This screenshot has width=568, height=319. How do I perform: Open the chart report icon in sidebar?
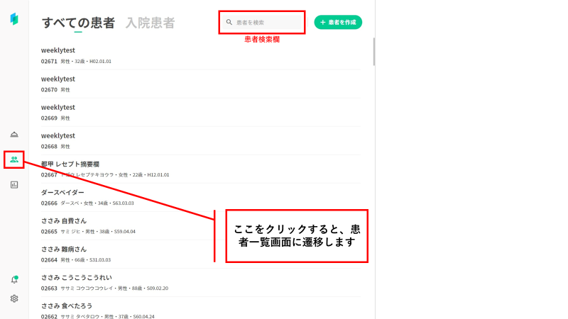(x=14, y=185)
